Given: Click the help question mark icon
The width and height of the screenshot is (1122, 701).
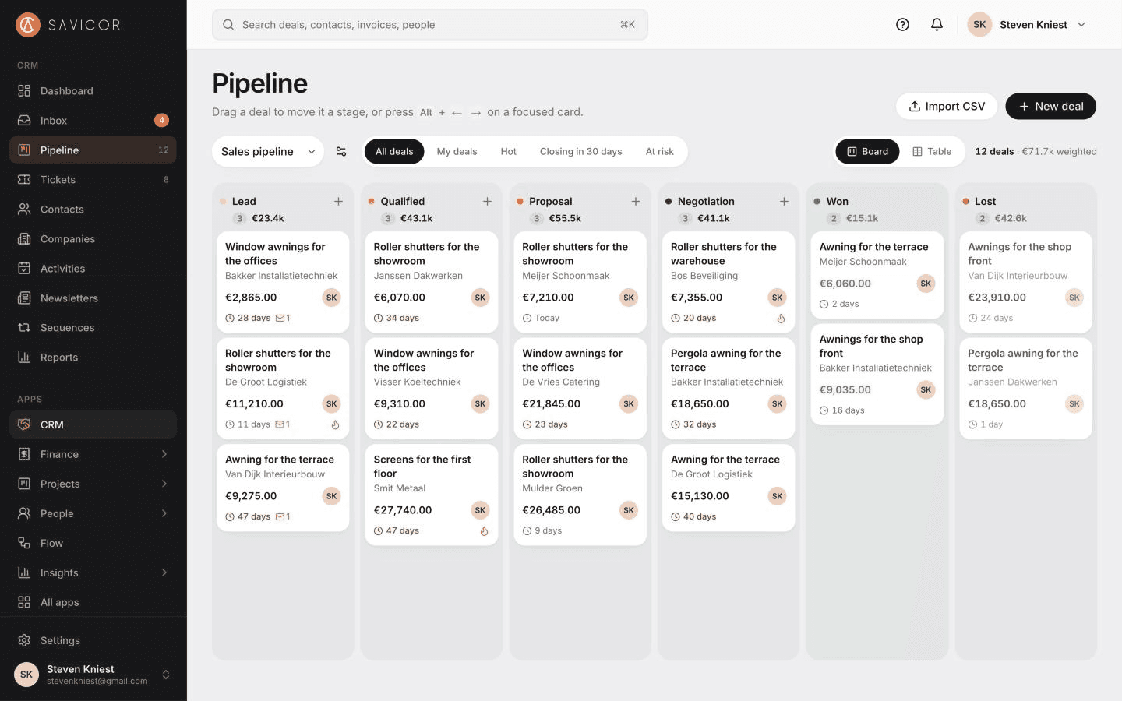Looking at the screenshot, I should (x=902, y=25).
